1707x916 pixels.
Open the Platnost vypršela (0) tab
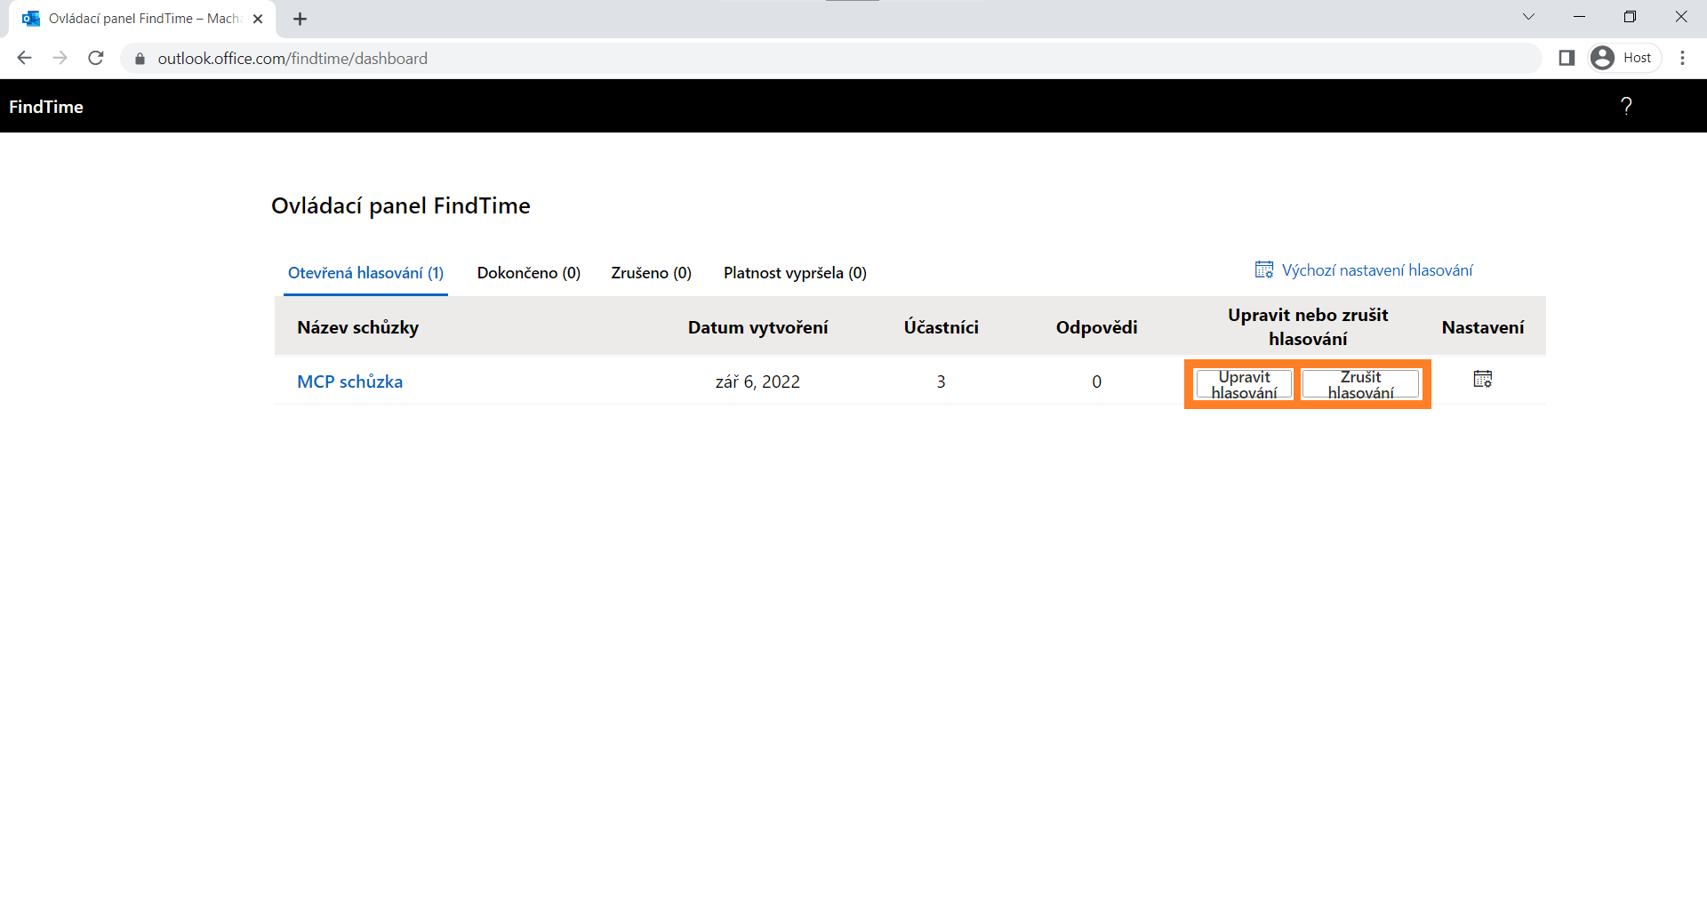tap(795, 273)
